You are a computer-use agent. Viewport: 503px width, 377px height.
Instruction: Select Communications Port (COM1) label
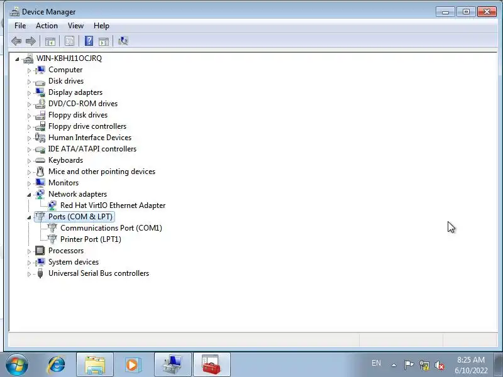point(111,228)
